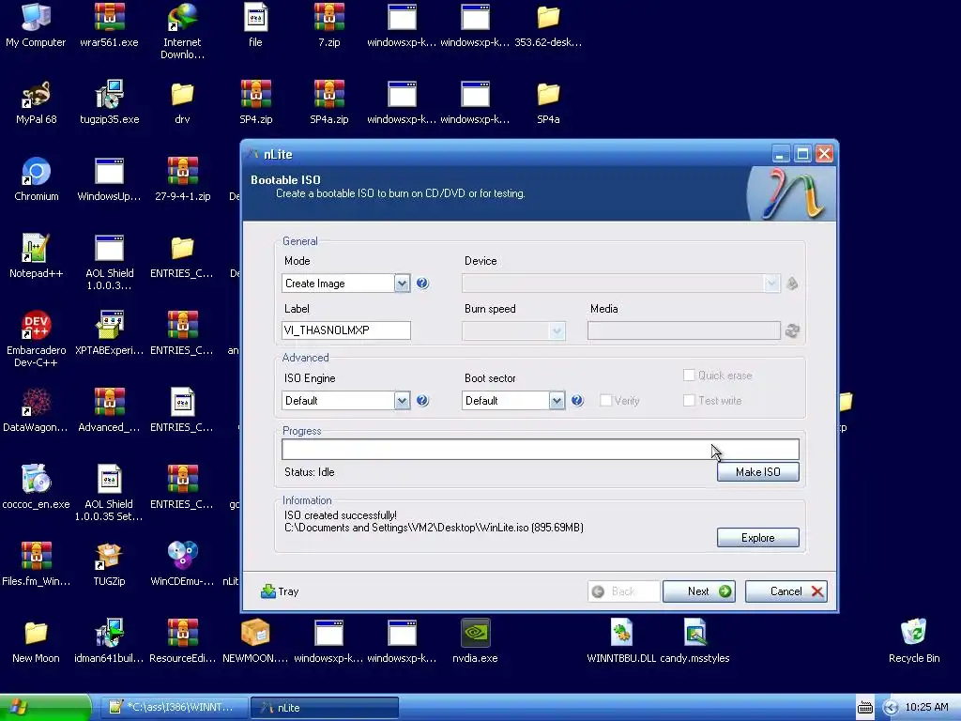
Task: Open the Boot sector dropdown
Action: point(513,400)
